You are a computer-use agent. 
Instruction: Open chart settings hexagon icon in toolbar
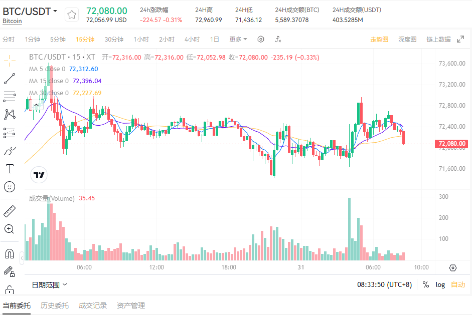point(261,39)
